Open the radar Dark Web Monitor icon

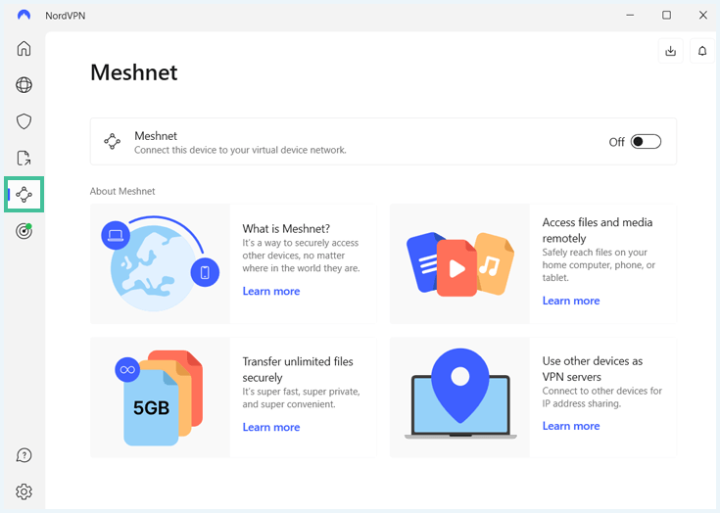(x=24, y=231)
